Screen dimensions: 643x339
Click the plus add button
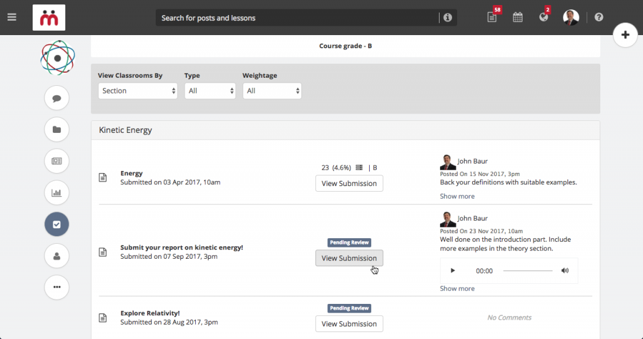coord(625,35)
